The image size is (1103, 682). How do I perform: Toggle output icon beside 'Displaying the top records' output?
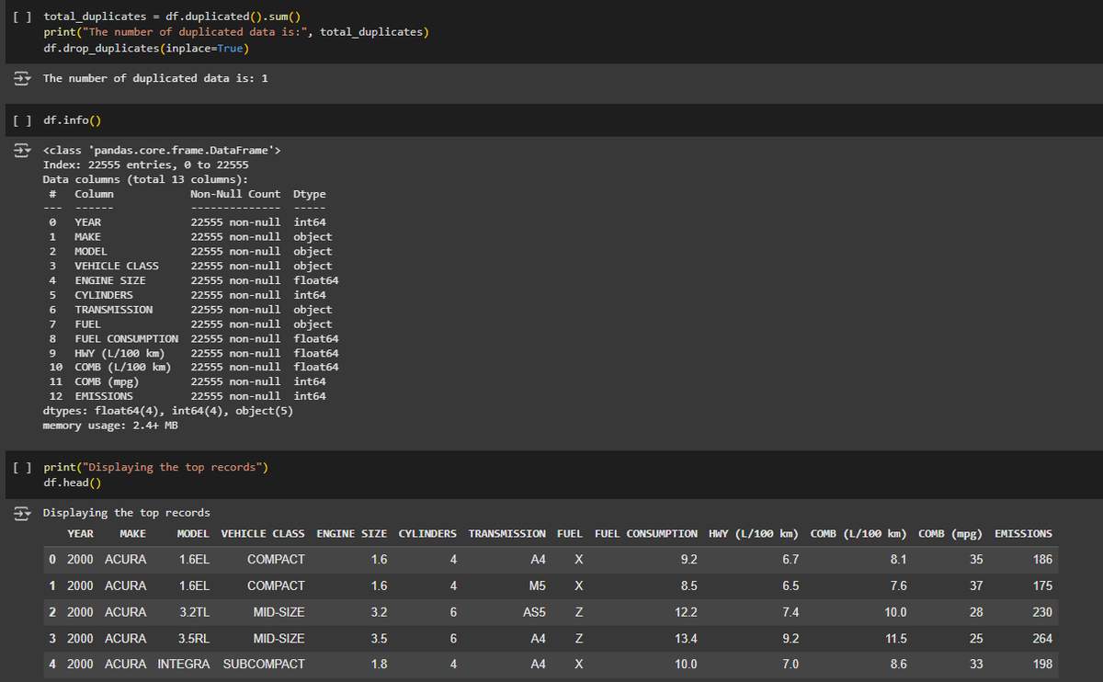[x=21, y=513]
